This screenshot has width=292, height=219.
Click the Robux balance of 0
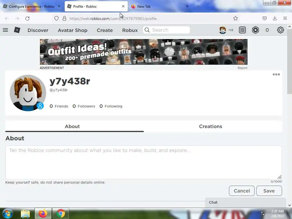point(267,30)
